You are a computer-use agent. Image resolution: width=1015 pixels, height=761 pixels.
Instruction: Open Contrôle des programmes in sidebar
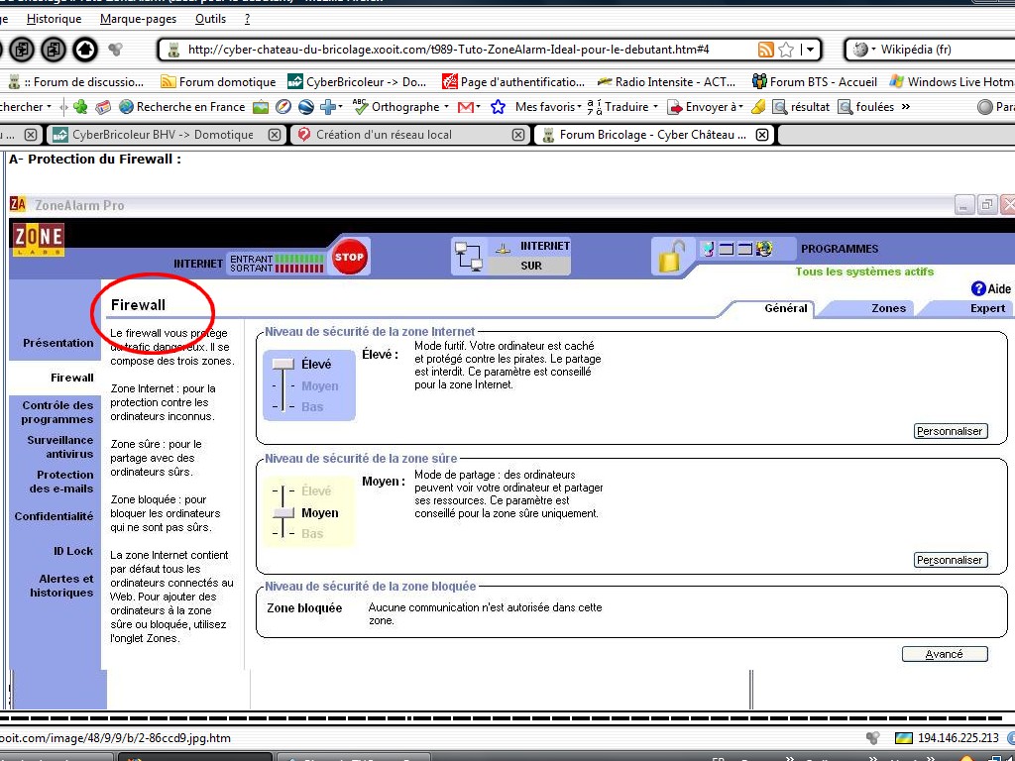(57, 412)
